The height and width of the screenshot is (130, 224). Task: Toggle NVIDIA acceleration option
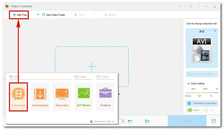pos(193,110)
